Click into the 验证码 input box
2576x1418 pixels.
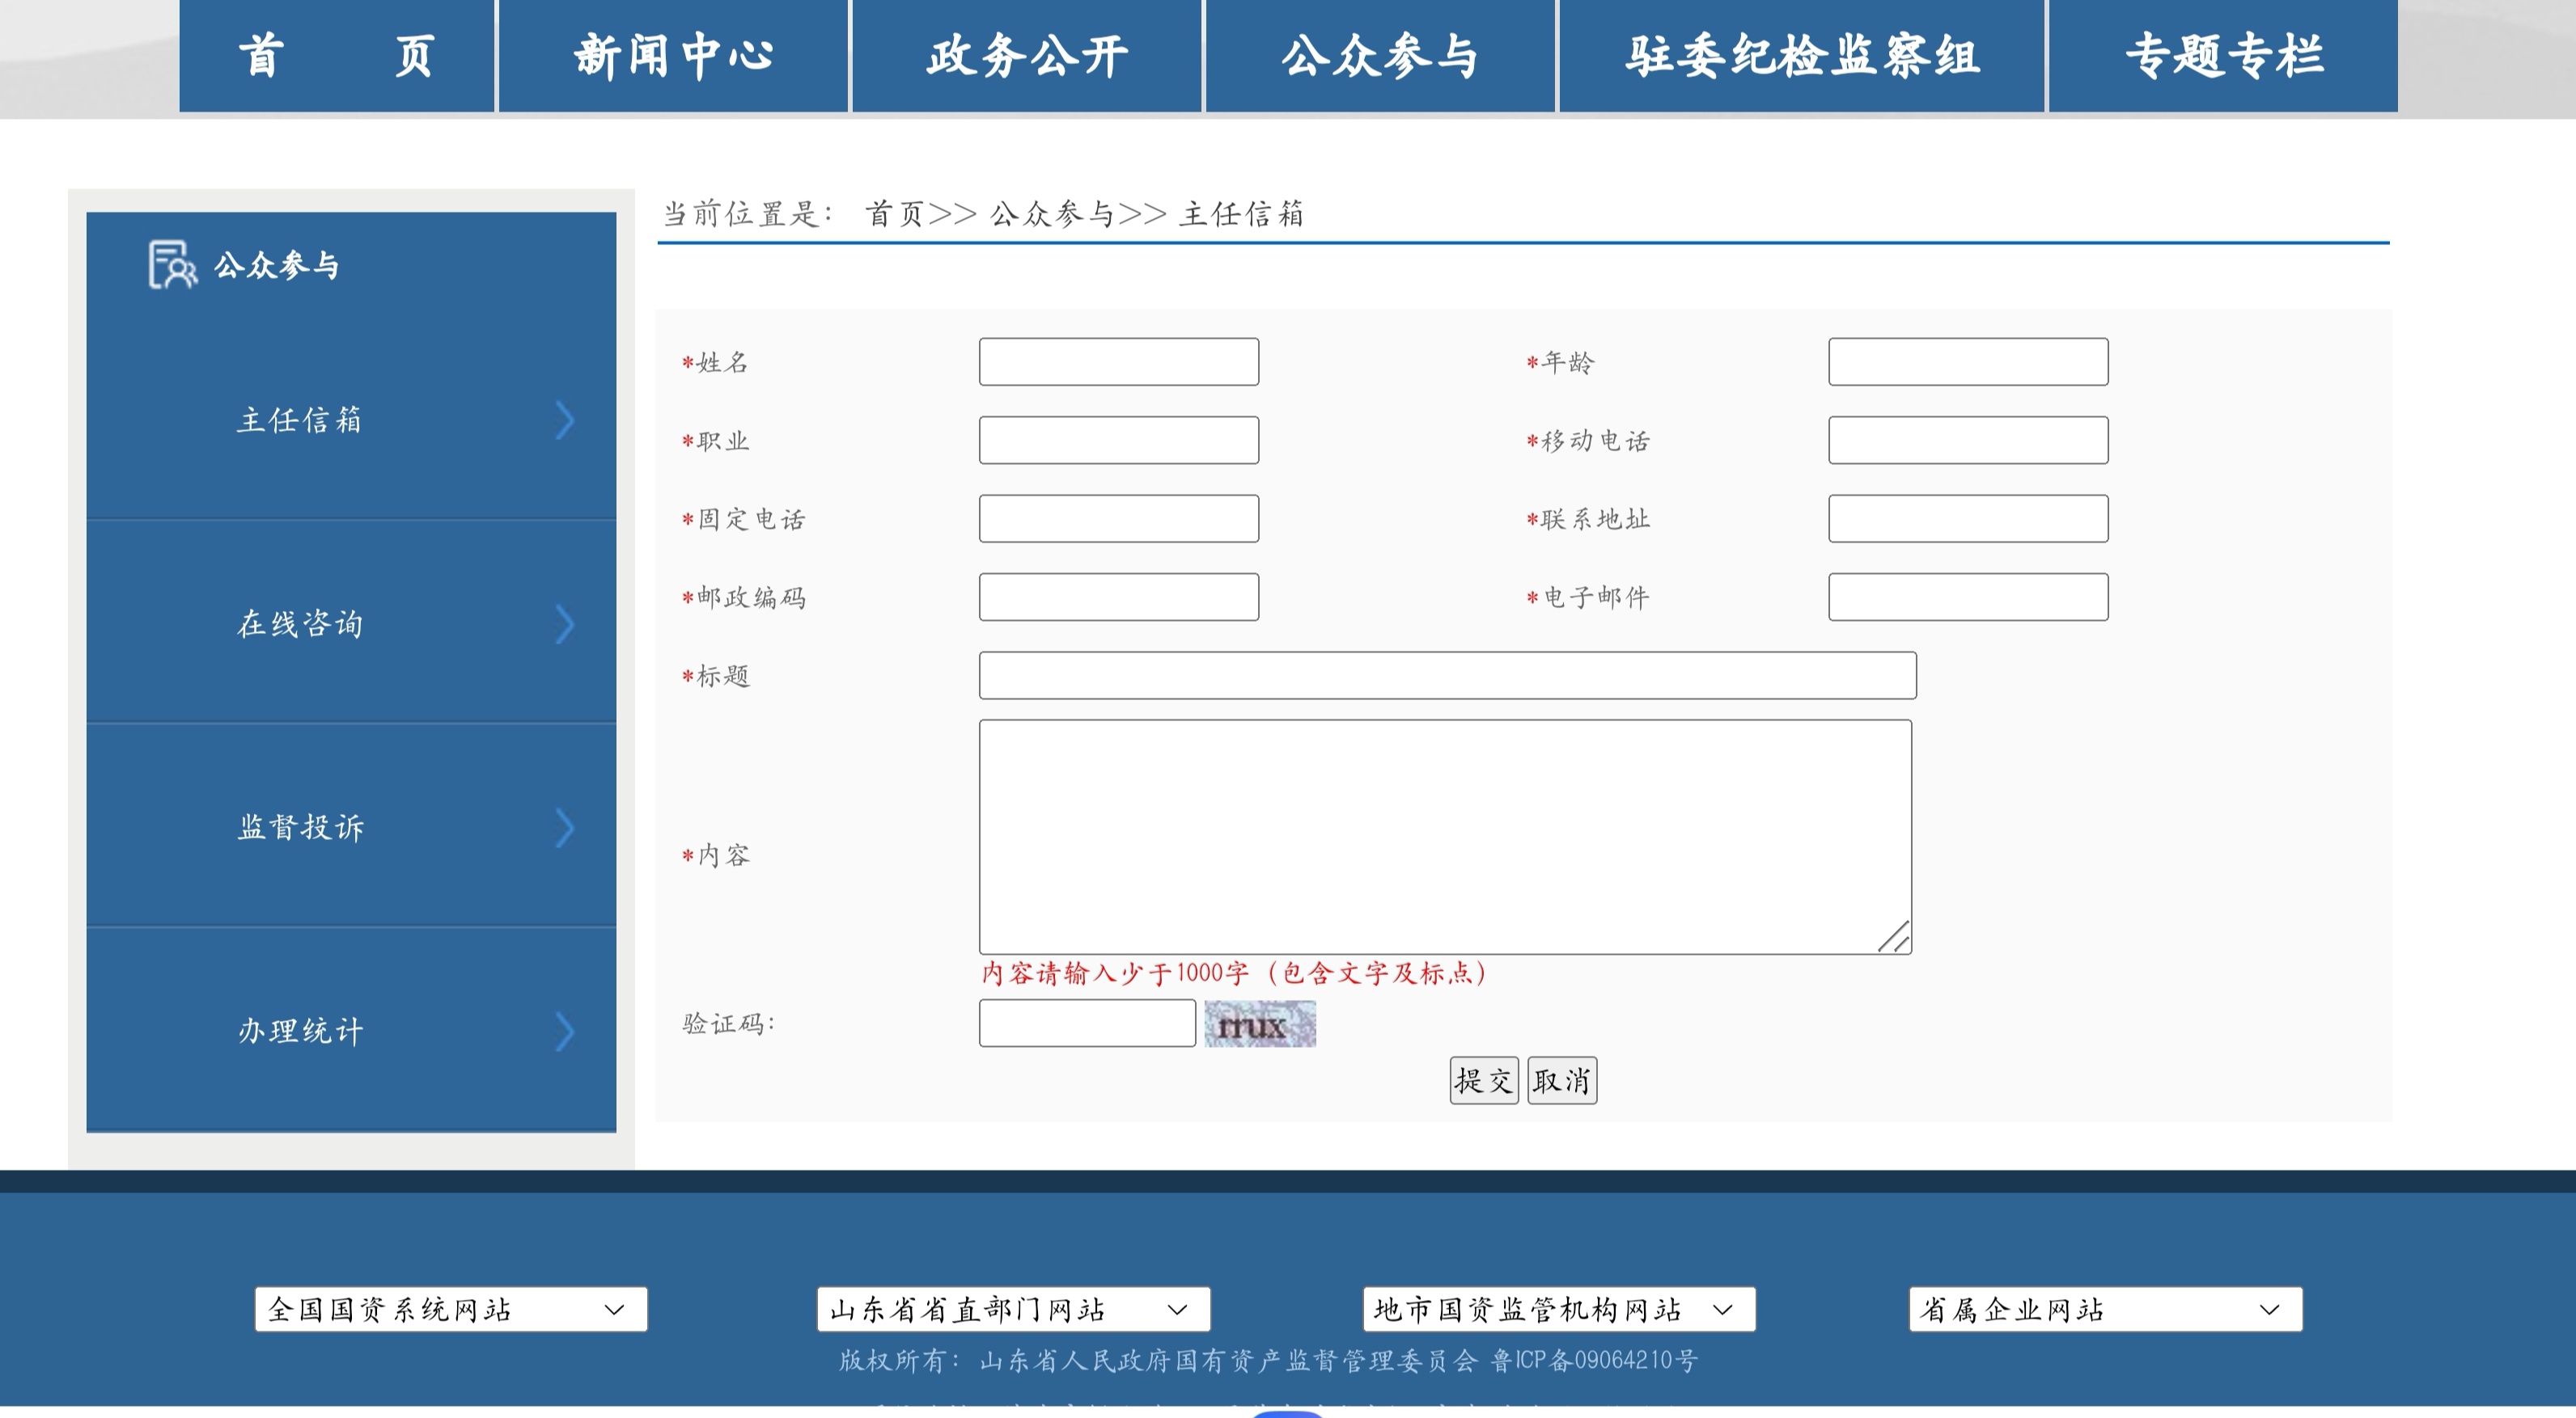[x=1087, y=1023]
